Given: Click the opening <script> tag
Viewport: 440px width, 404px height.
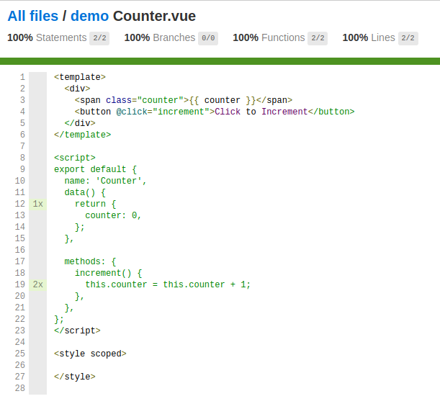Looking at the screenshot, I should [75, 158].
